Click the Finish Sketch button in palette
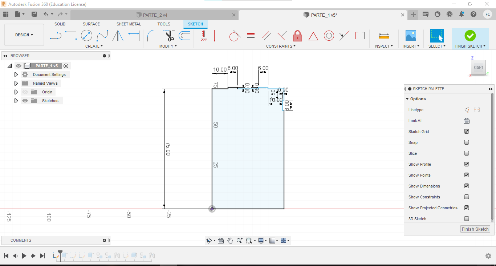496x266 pixels. [x=475, y=229]
